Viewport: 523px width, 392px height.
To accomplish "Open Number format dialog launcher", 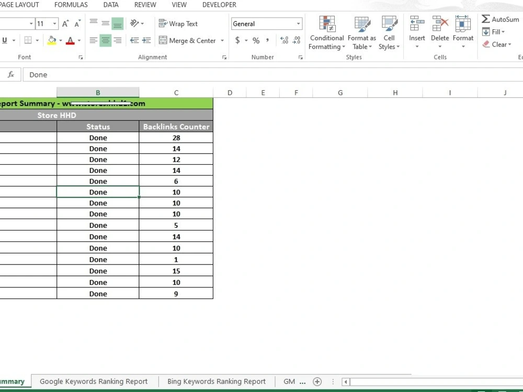I will 300,57.
